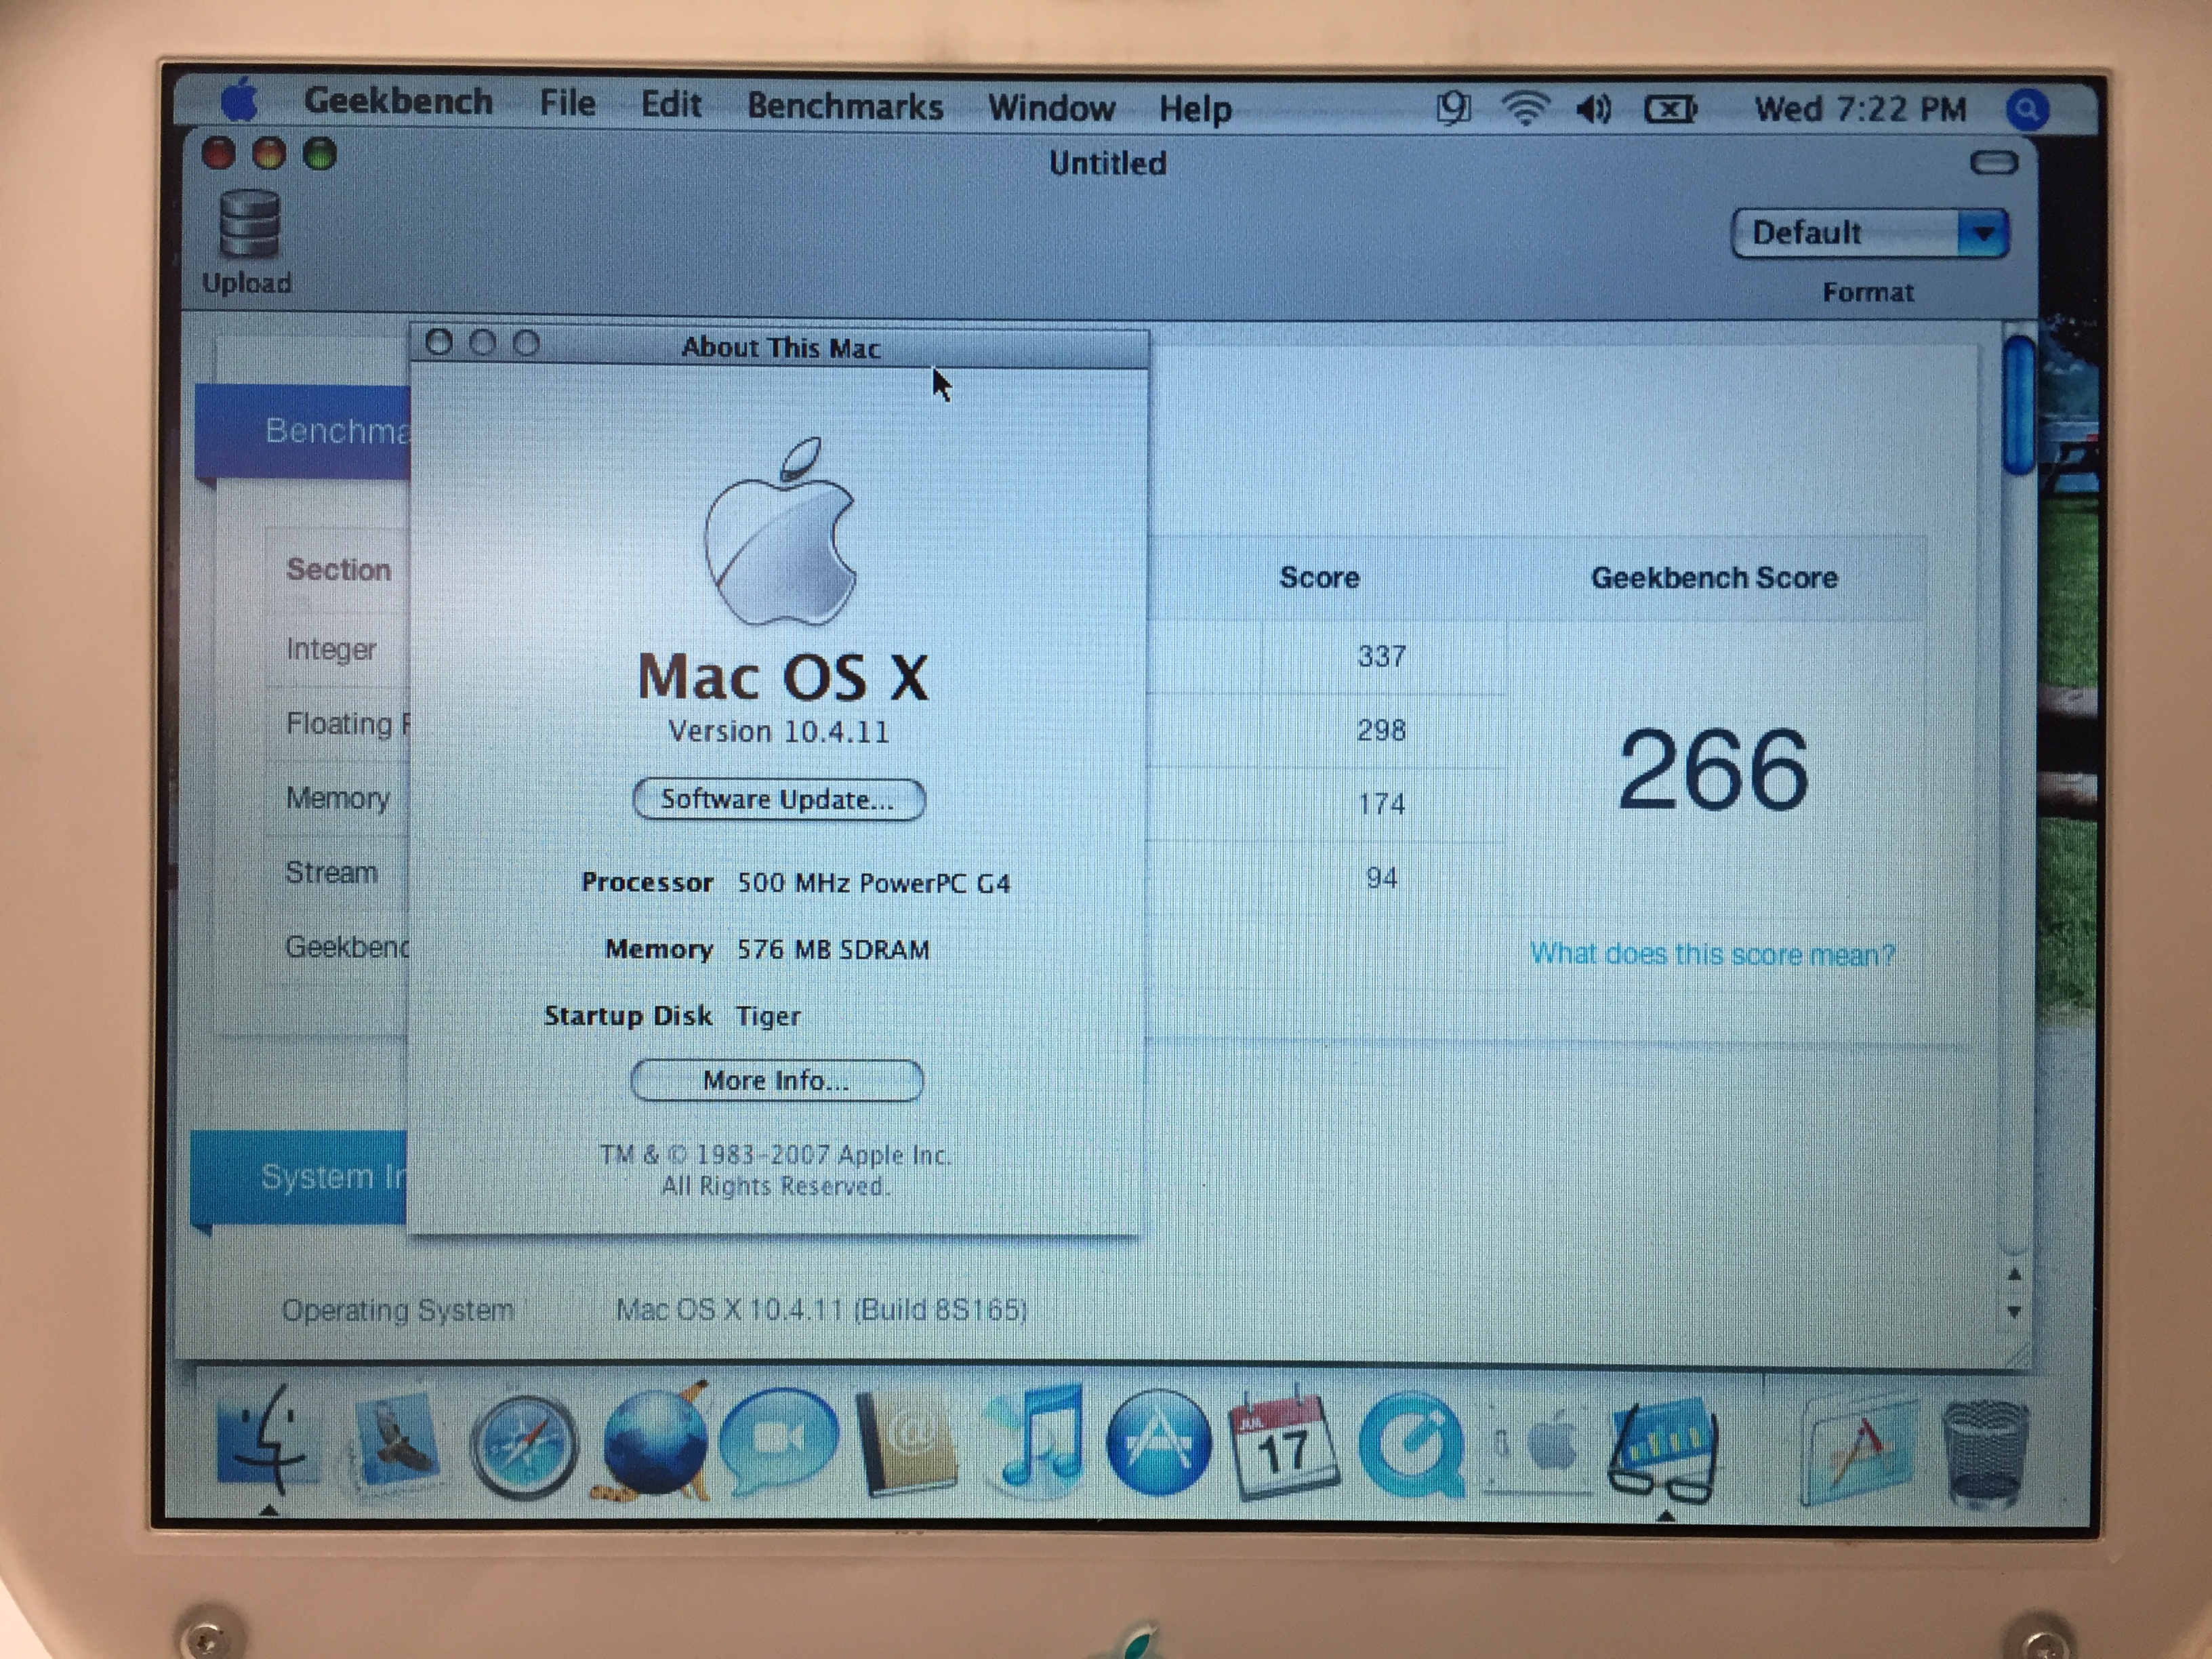
Task: Click Software Update button
Action: [x=778, y=799]
